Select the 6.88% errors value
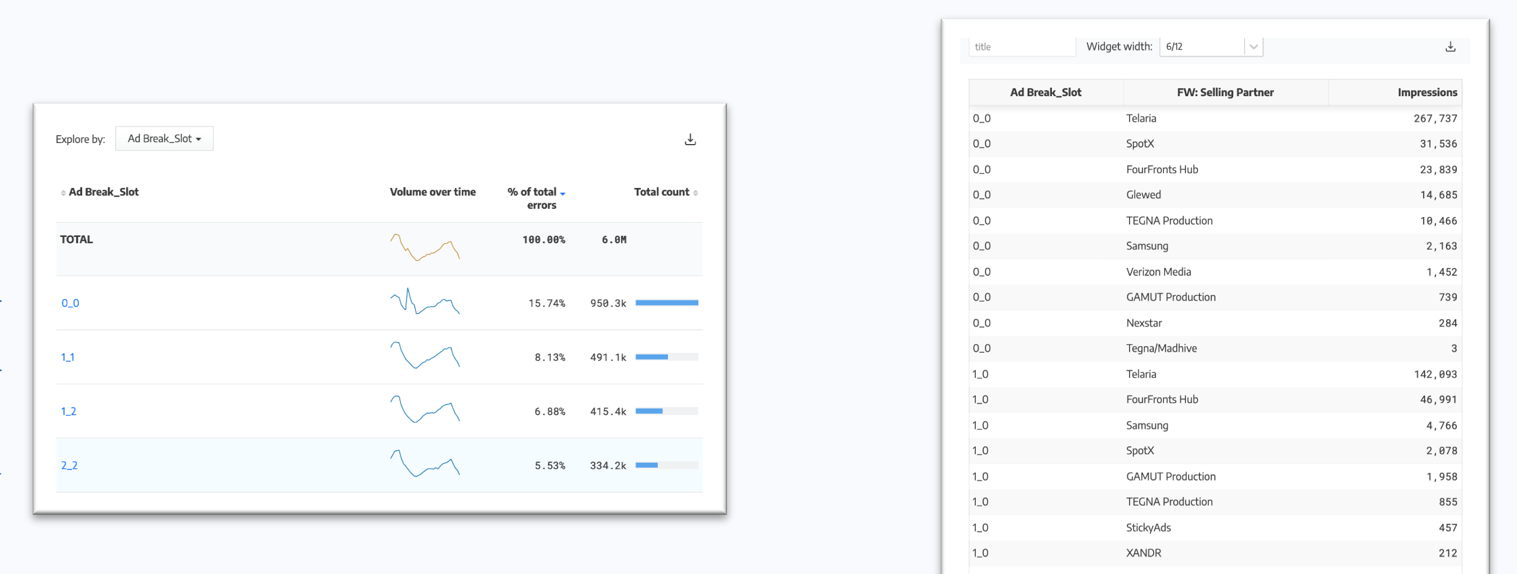Viewport: 1517px width, 574px height. [x=550, y=411]
